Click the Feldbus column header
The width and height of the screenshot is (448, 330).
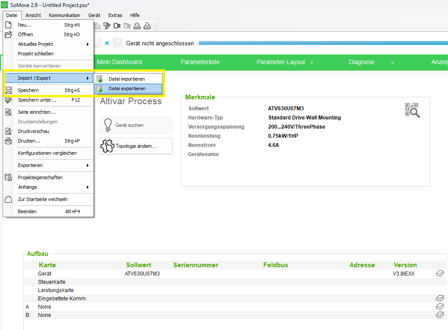276,265
